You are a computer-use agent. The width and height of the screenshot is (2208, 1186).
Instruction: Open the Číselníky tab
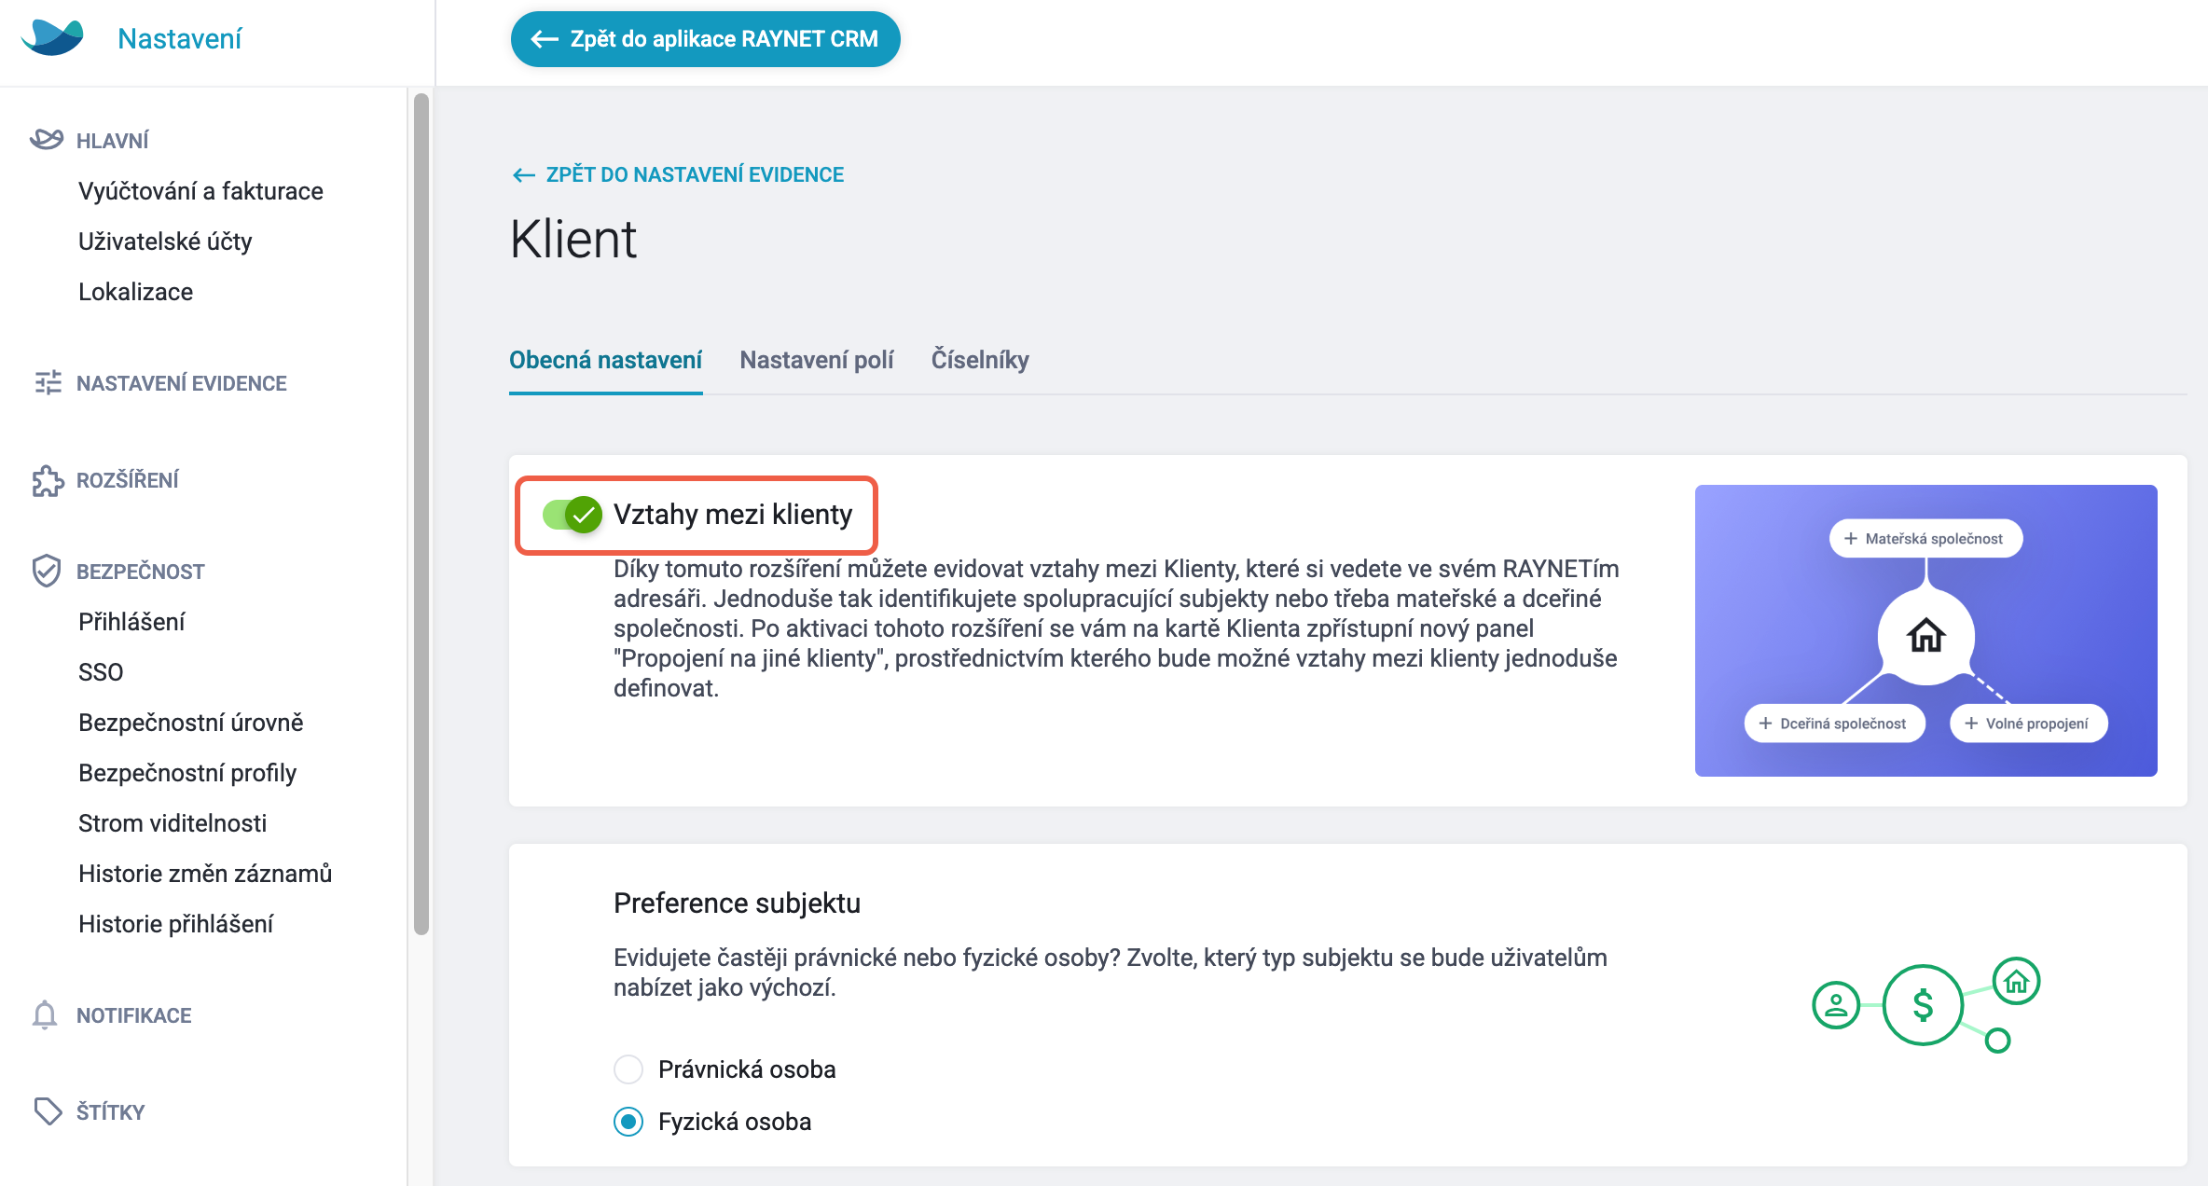point(980,360)
